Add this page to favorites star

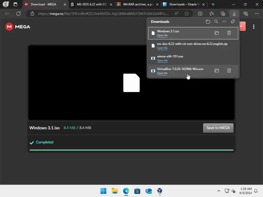(186, 14)
